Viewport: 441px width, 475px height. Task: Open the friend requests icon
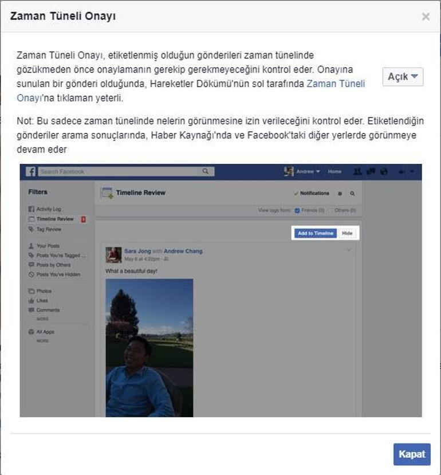click(x=358, y=172)
